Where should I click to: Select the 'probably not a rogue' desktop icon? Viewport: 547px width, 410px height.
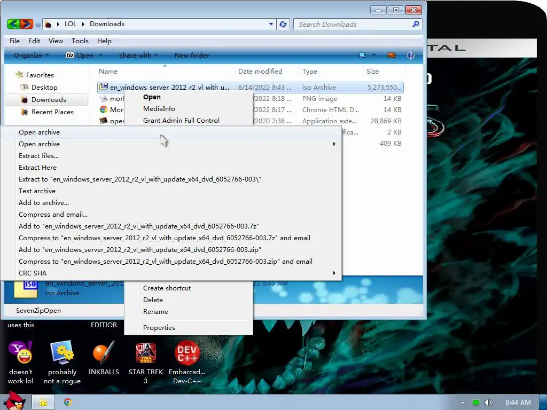(62, 362)
